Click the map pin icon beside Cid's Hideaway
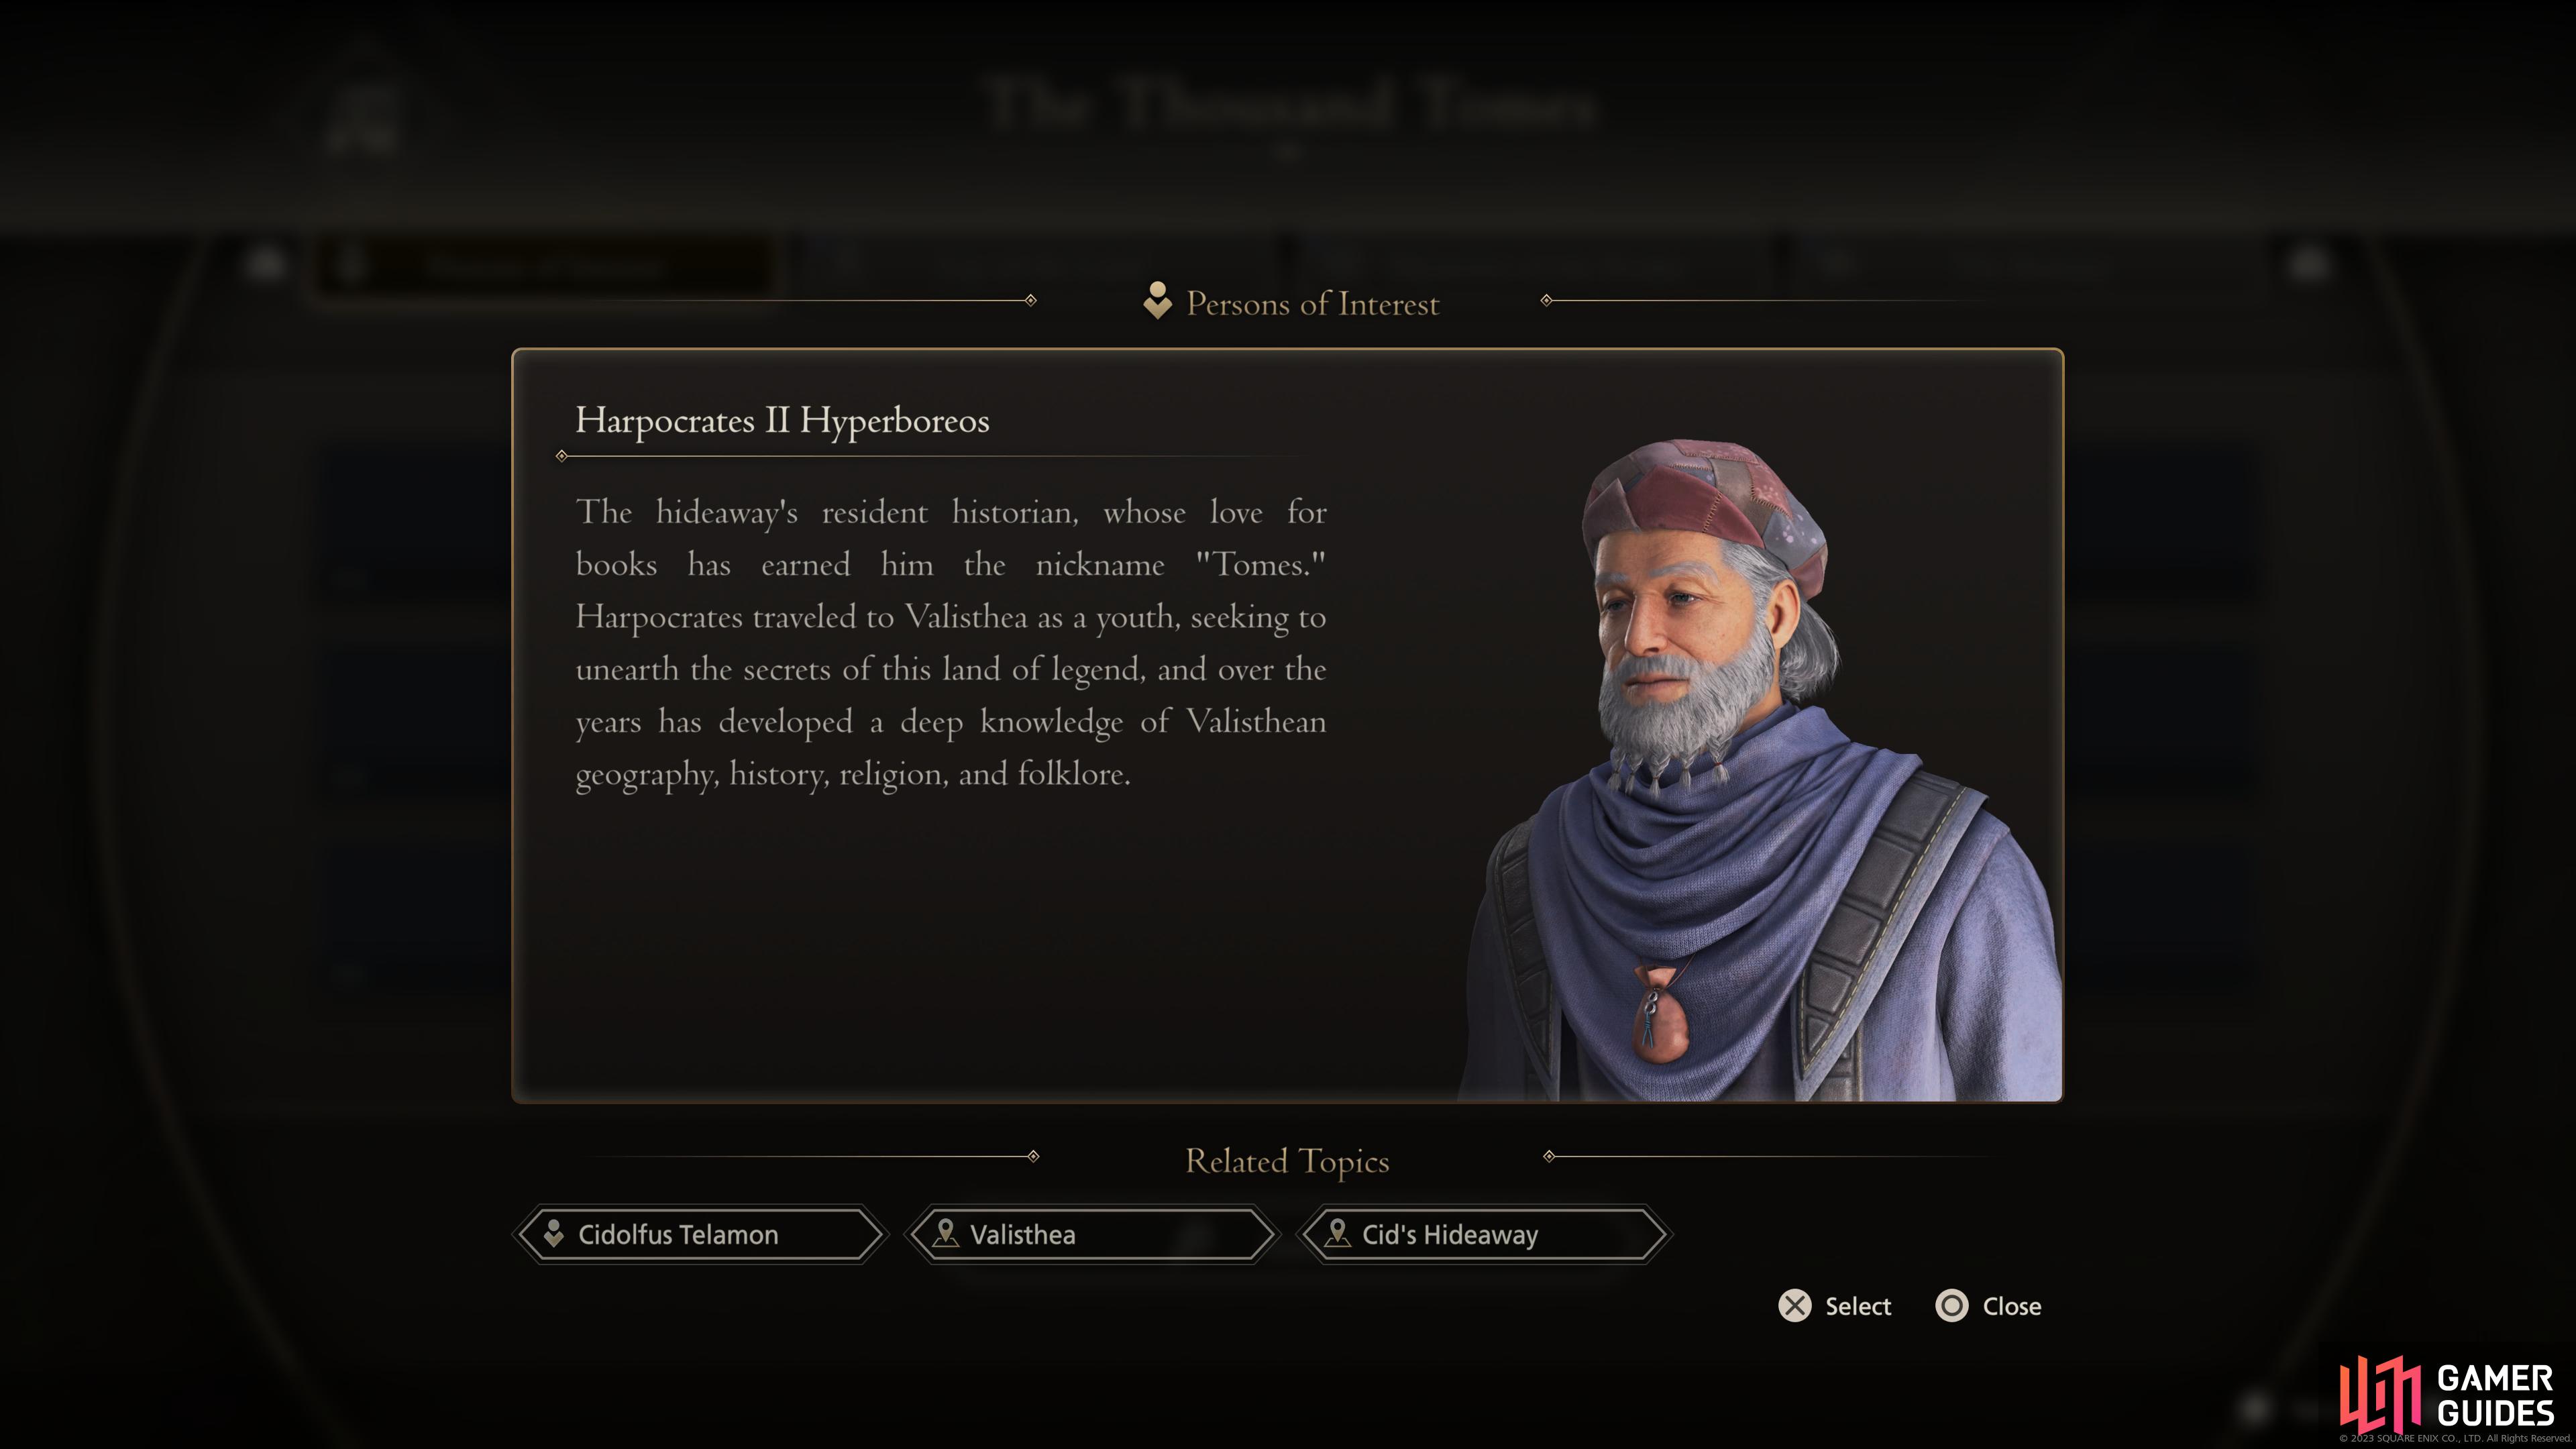 pyautogui.click(x=1337, y=1233)
